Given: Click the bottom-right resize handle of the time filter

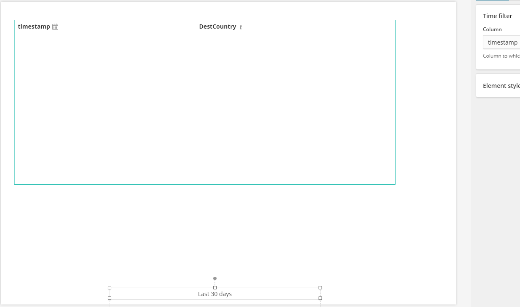Looking at the screenshot, I should 320,298.
